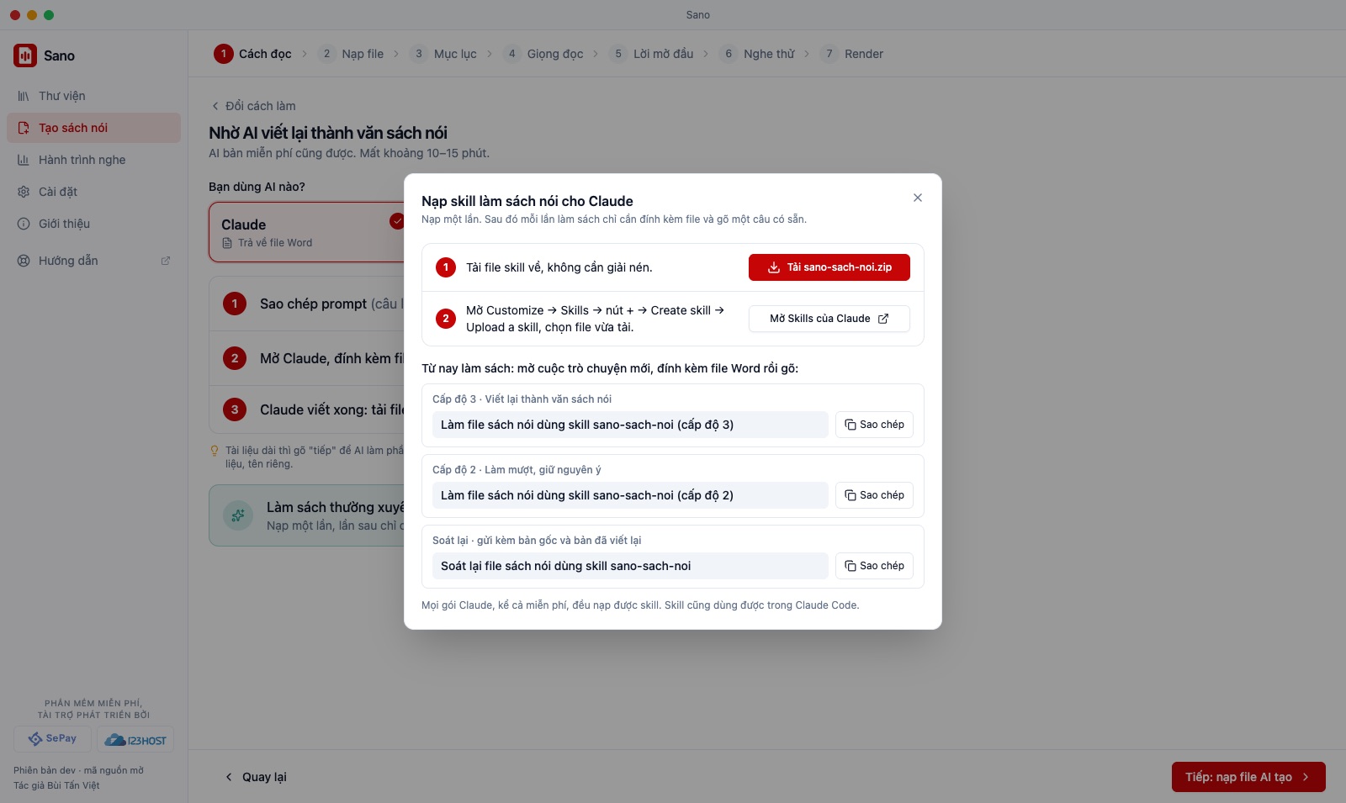Open Mở Skills của Claude

[829, 319]
